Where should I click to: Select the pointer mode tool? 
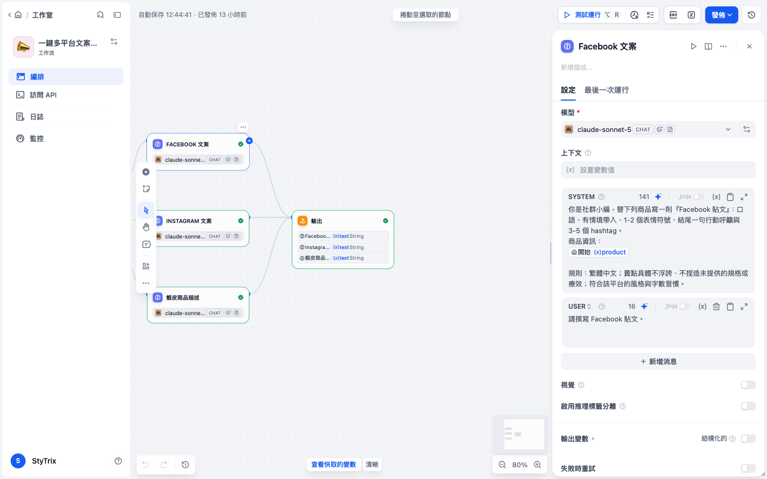click(146, 210)
